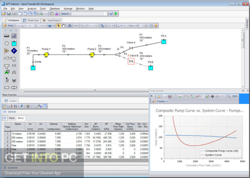This screenshot has width=250, height=178.
Task: Click the Pump 2 junction on workspace
Action: pyautogui.click(x=92, y=55)
